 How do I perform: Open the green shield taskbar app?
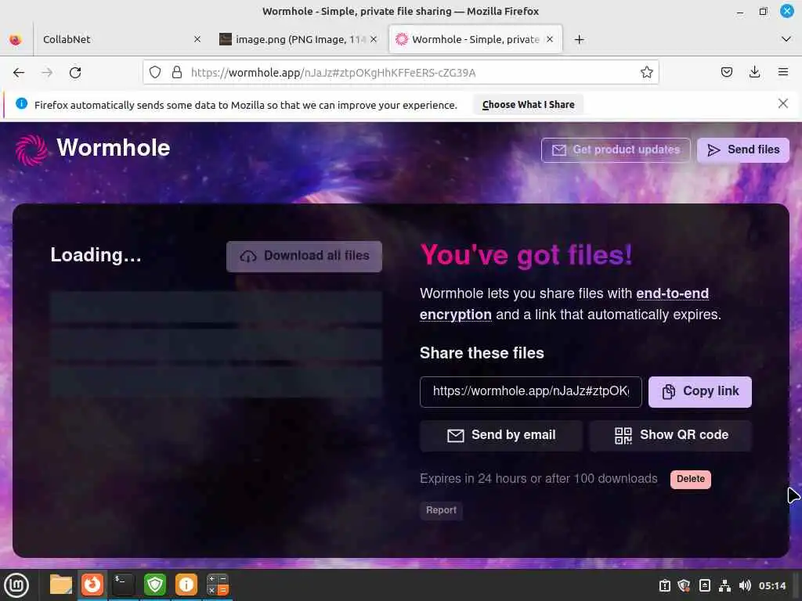pos(155,585)
